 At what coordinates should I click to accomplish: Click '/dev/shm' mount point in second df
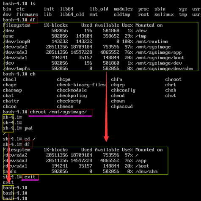click(146, 171)
